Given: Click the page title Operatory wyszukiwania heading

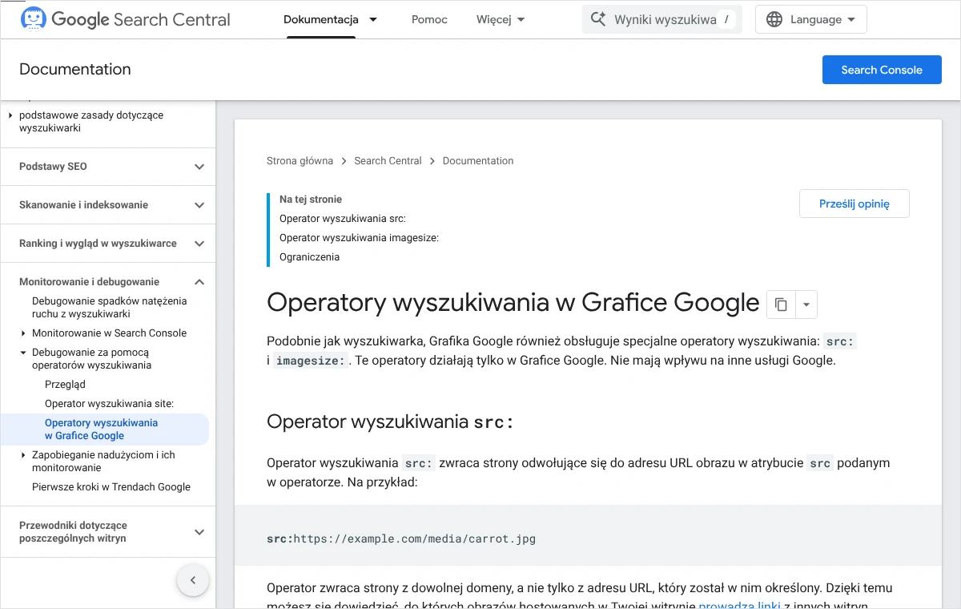Looking at the screenshot, I should pos(513,303).
